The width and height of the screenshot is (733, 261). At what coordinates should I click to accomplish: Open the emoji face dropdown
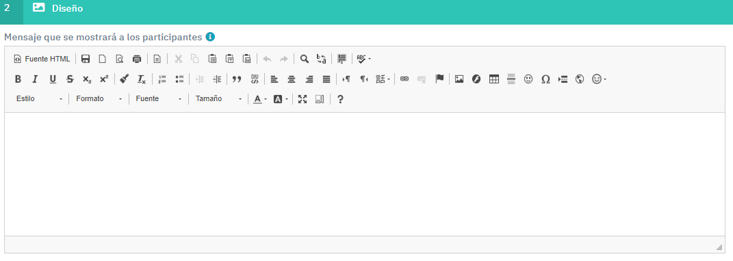click(600, 79)
